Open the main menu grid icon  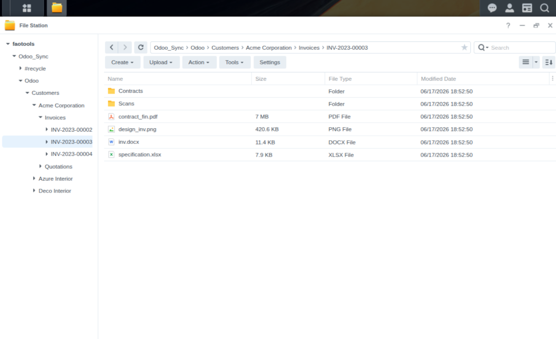tap(27, 8)
